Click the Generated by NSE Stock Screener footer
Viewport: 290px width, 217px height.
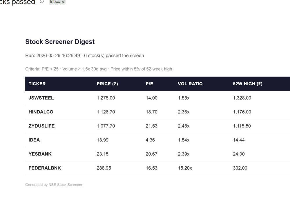54,185
